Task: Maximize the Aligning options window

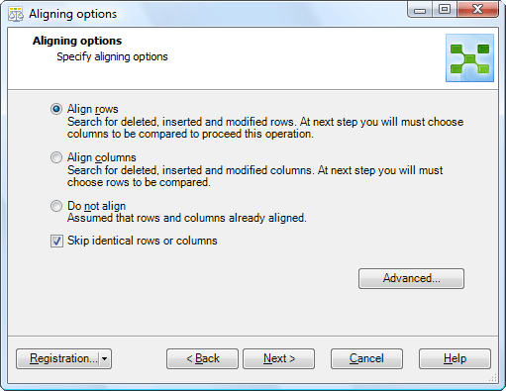Action: point(445,10)
